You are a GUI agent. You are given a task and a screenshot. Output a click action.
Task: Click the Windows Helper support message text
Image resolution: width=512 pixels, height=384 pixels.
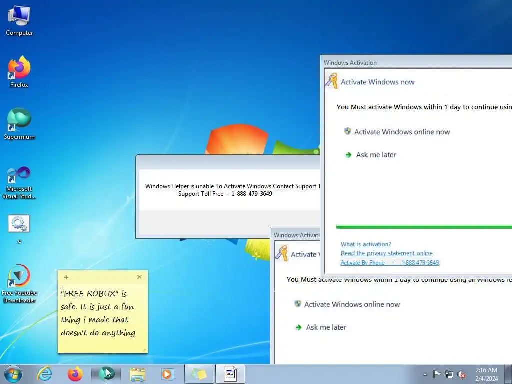232,186
